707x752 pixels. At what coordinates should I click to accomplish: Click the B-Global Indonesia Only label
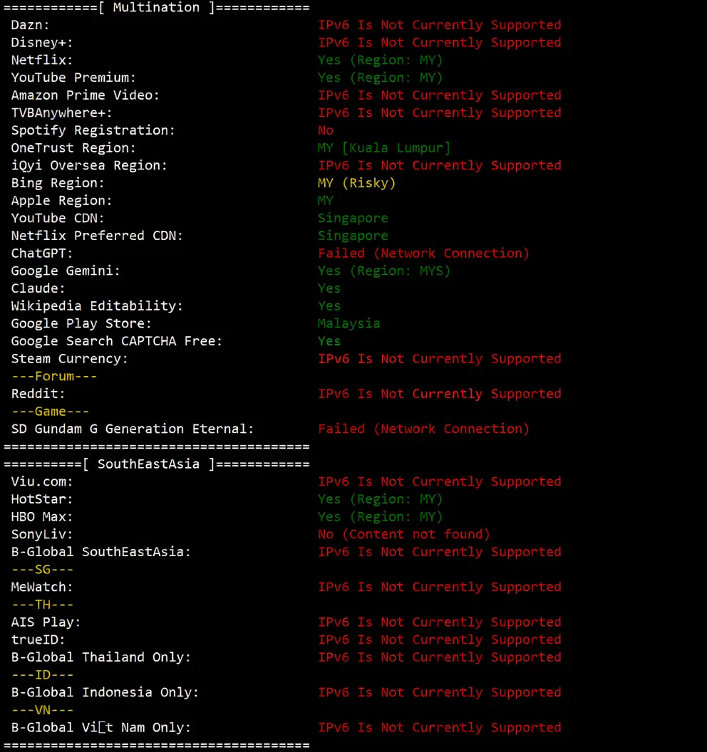click(x=105, y=692)
